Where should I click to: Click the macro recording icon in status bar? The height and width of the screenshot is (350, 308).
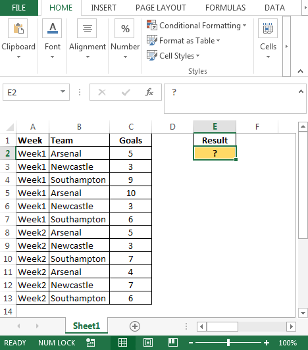90,342
